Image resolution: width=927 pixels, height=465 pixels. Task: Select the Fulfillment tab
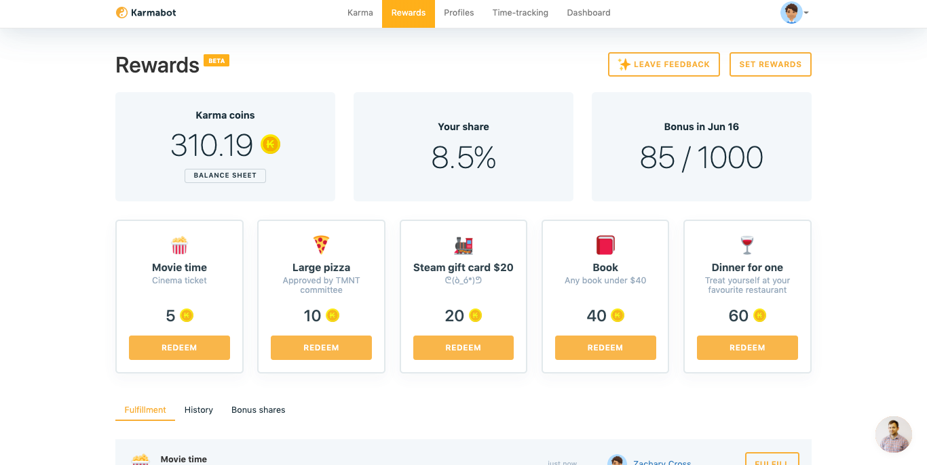[145, 410]
